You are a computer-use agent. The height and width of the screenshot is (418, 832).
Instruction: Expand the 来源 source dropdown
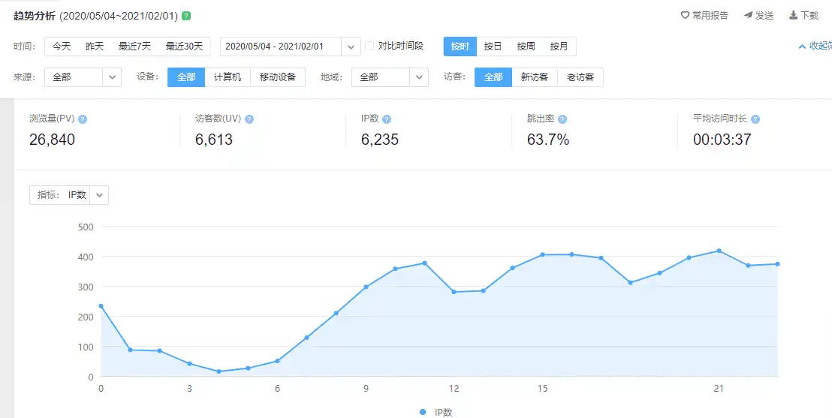pos(112,77)
